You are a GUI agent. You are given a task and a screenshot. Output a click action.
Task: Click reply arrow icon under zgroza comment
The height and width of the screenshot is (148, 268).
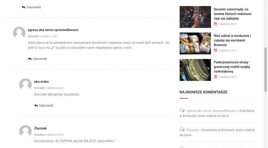(30, 59)
